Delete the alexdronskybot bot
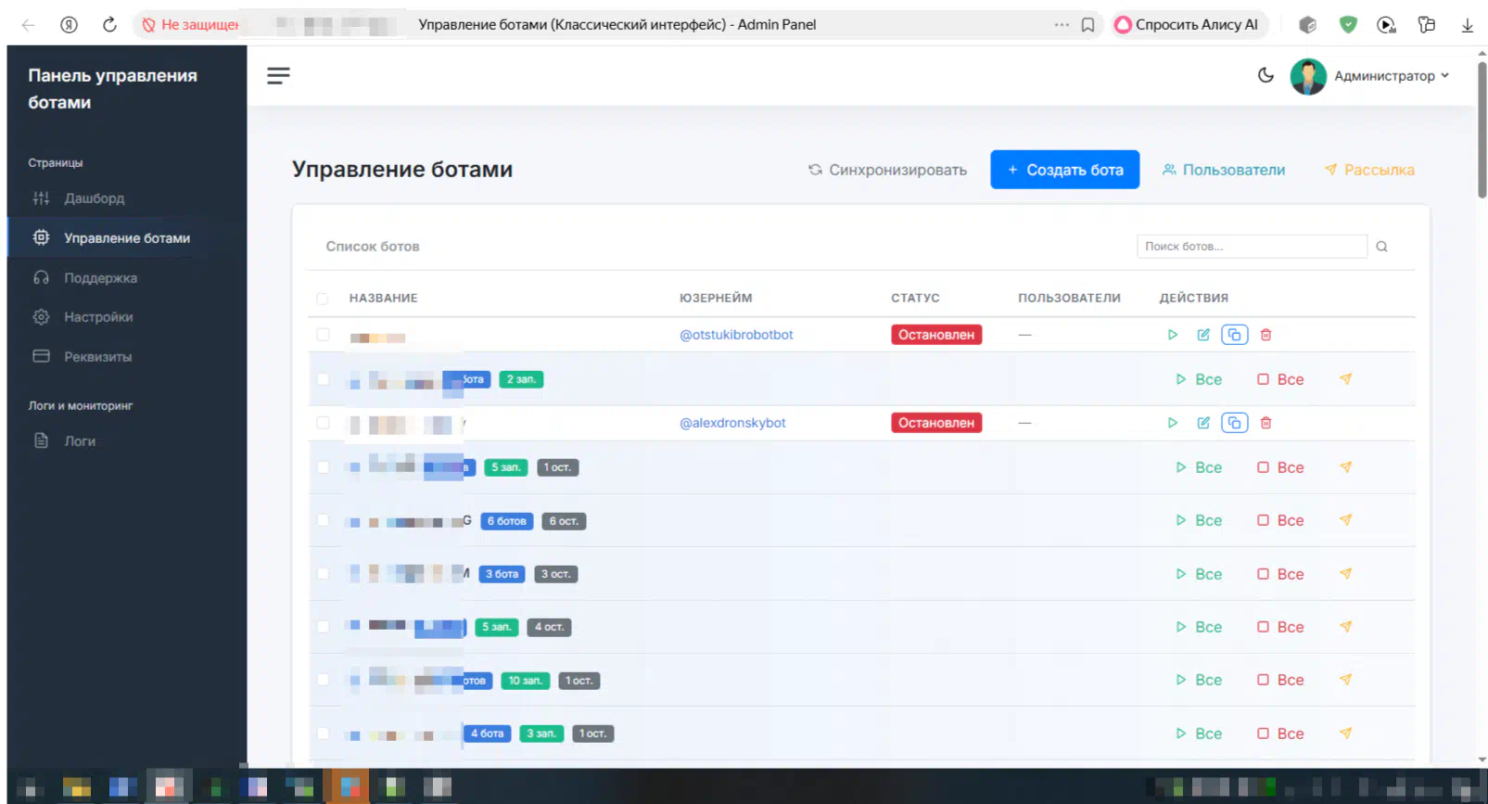Viewport: 1488px width, 804px height. point(1265,423)
